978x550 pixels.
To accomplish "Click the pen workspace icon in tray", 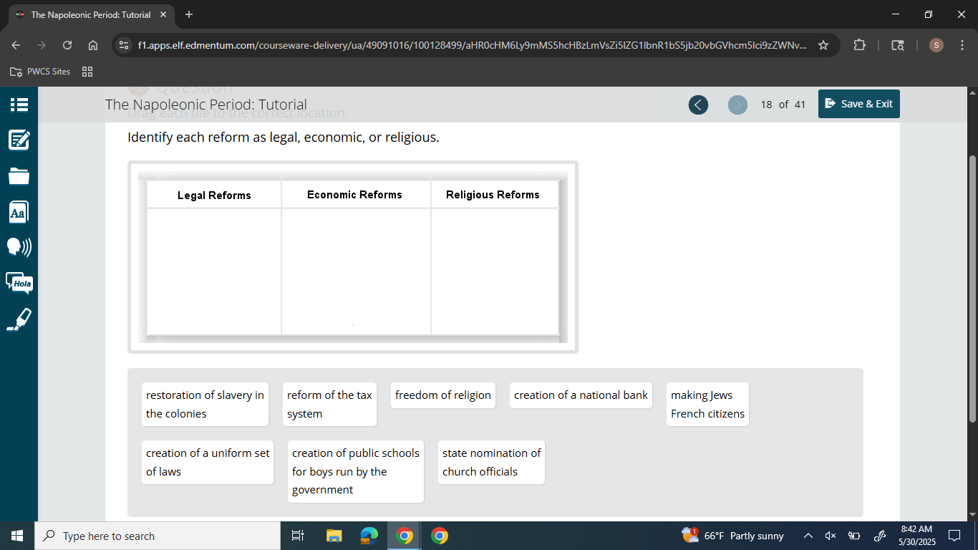I will [x=880, y=536].
